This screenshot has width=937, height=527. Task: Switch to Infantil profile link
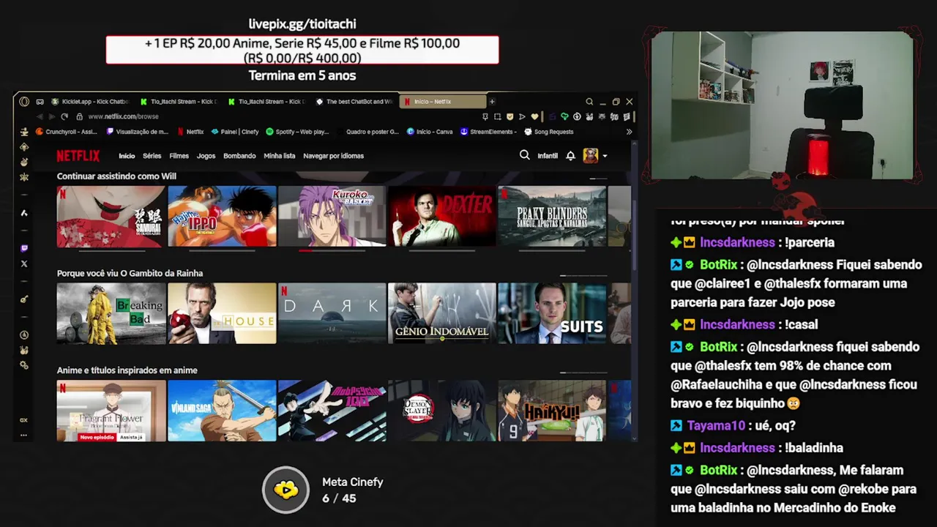[548, 156]
